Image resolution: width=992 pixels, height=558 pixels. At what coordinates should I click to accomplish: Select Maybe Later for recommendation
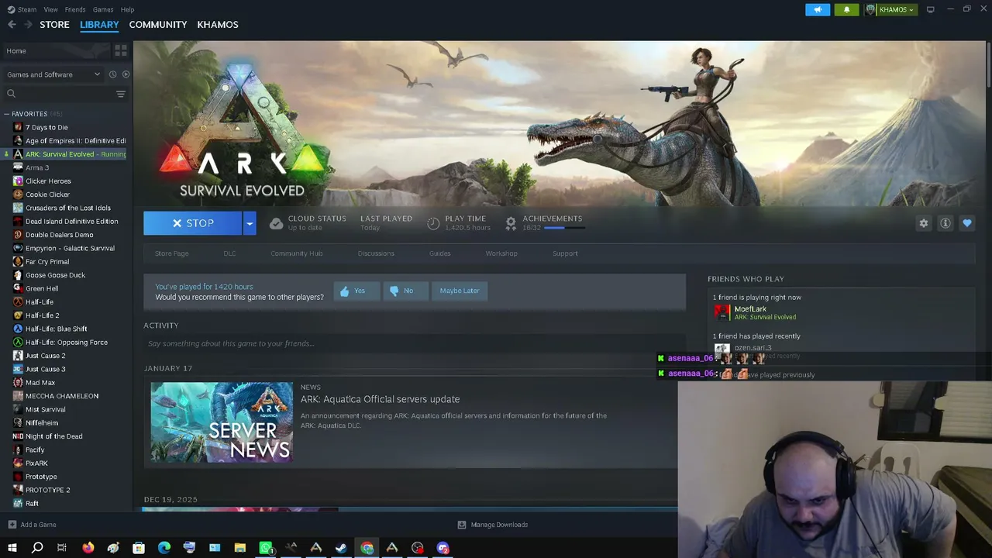[460, 291]
